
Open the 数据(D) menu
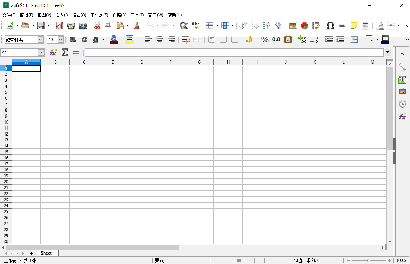point(119,15)
